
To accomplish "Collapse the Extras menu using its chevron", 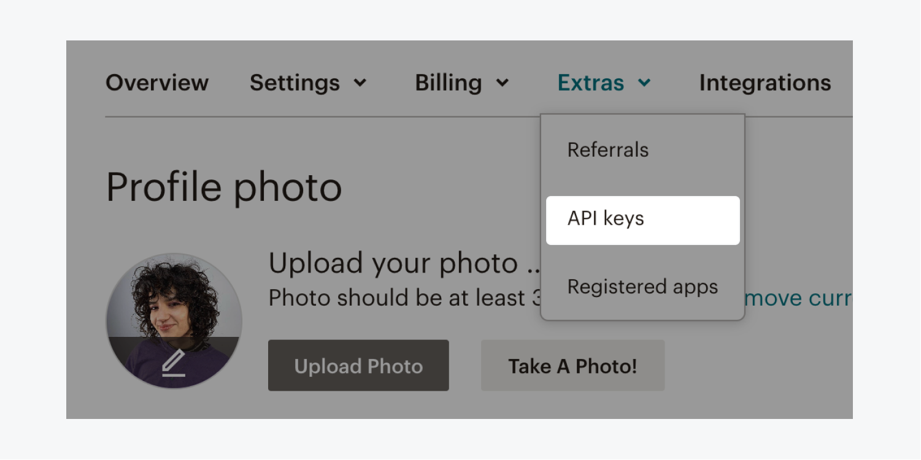I will coord(644,83).
